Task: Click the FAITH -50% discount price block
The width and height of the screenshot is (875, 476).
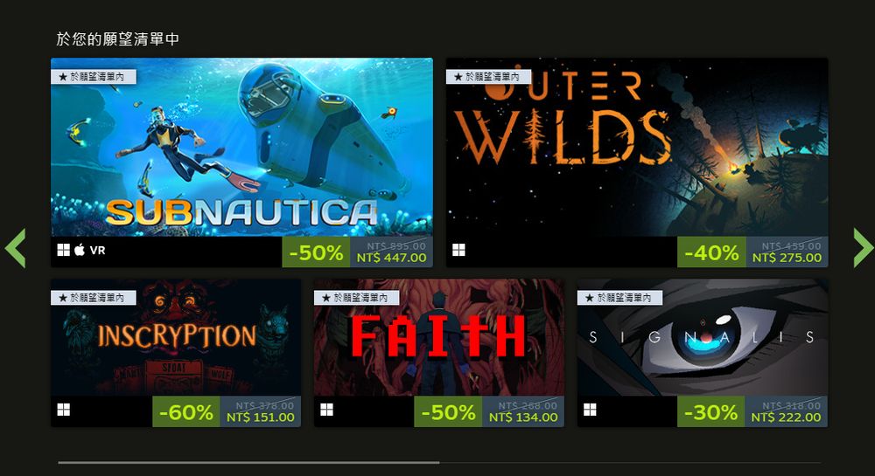Action: coord(489,412)
